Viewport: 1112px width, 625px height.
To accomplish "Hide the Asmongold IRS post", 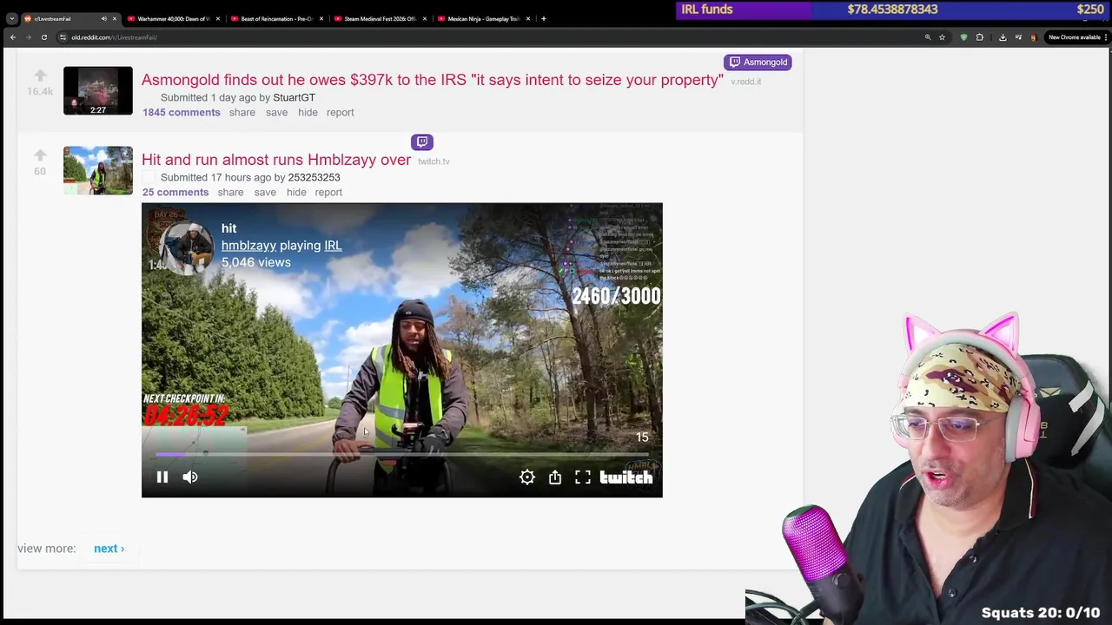I will click(308, 112).
